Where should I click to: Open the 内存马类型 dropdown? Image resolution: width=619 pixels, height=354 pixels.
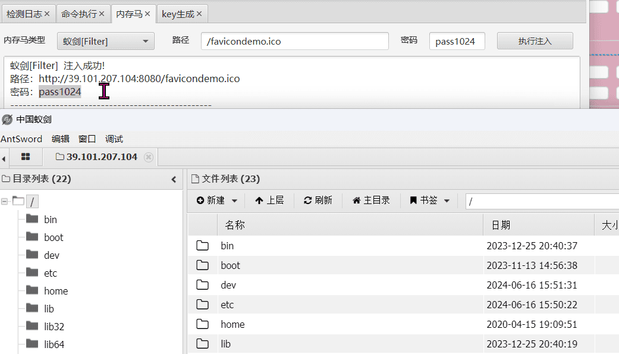(106, 41)
